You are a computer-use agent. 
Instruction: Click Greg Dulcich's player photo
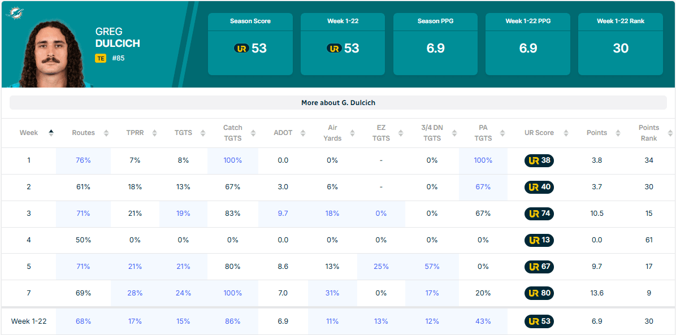click(53, 53)
